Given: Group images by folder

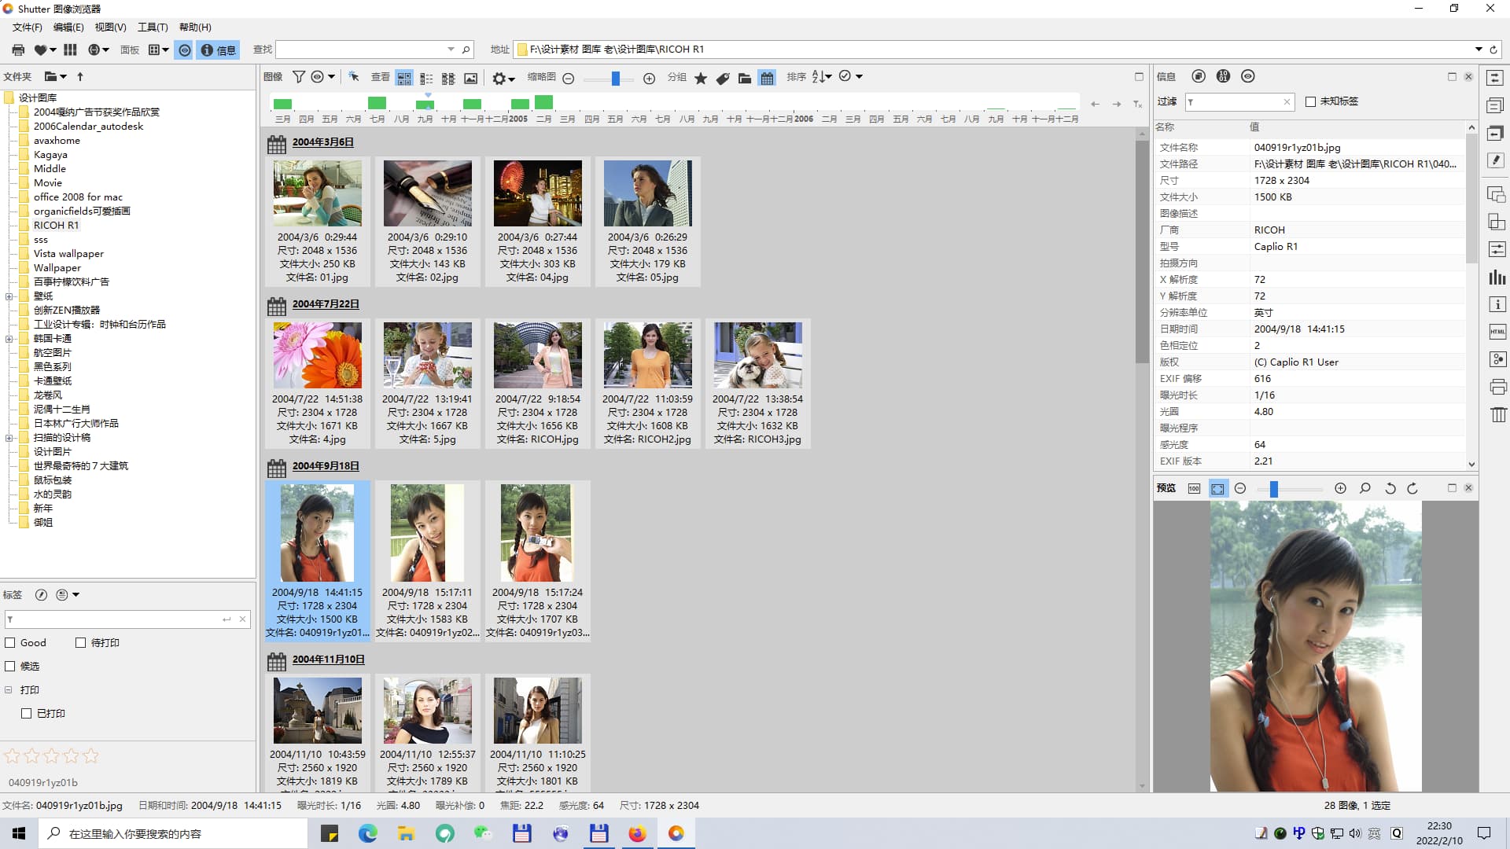Looking at the screenshot, I should (x=744, y=78).
